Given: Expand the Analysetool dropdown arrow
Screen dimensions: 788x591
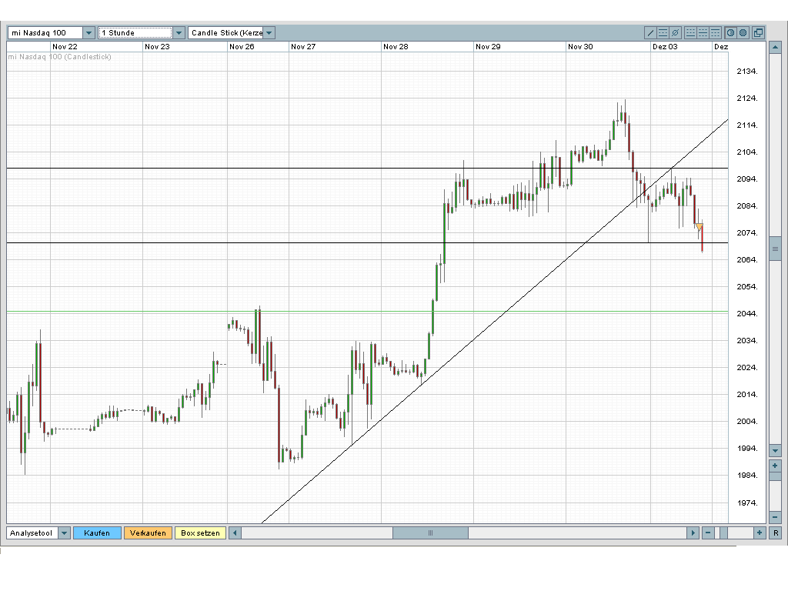Looking at the screenshot, I should click(x=65, y=533).
